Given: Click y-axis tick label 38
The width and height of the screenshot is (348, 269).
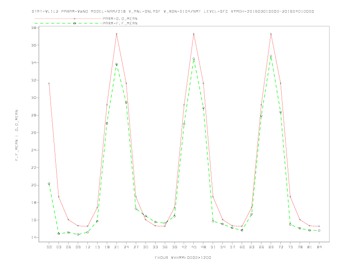Looking at the screenshot, I should 34,28.
